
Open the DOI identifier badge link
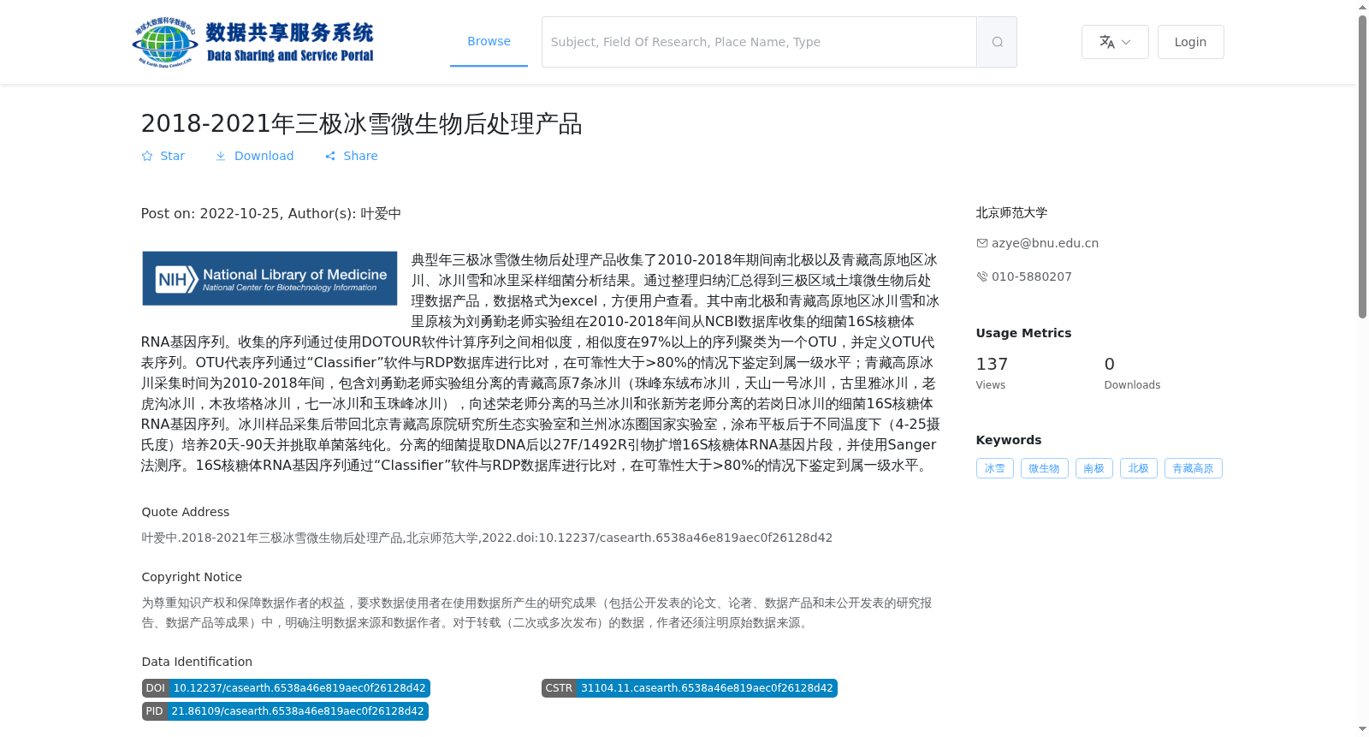[286, 688]
